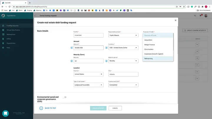Click the Marketplace sidebar icon
The width and height of the screenshot is (212, 119).
pos(3,34)
